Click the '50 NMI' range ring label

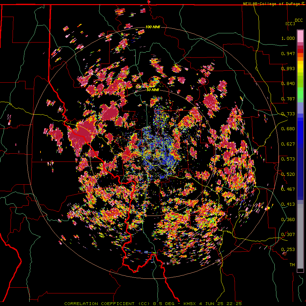[153, 90]
